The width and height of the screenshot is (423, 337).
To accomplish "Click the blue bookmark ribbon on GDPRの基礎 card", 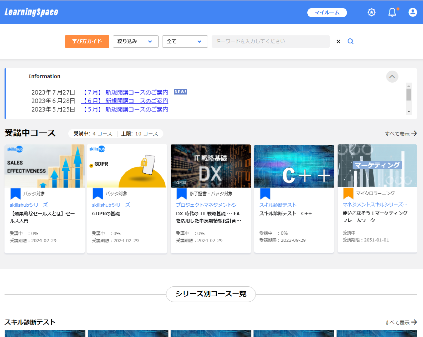I will click(x=98, y=194).
